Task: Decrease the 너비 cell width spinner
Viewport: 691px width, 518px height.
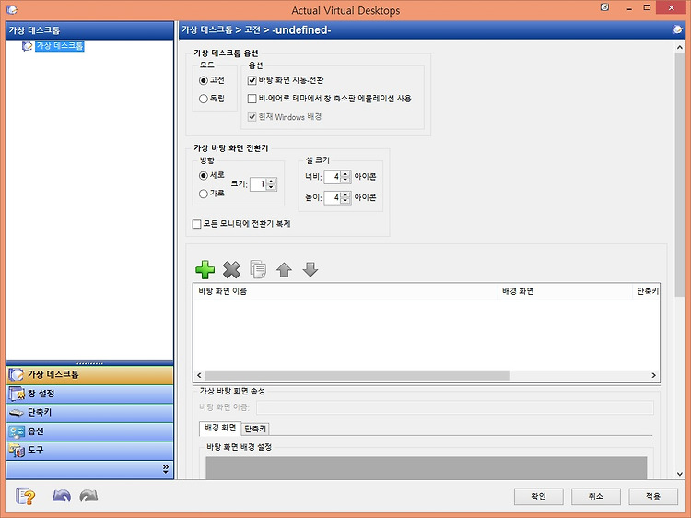Action: [345, 180]
